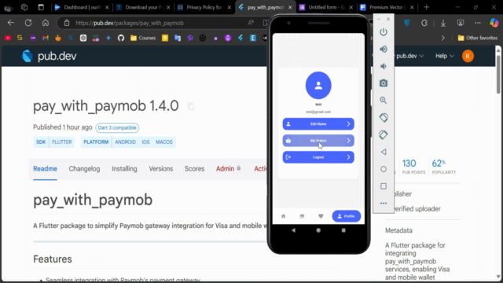Tap the Profile tab in app bottom nav
The height and width of the screenshot is (283, 503).
point(346,216)
